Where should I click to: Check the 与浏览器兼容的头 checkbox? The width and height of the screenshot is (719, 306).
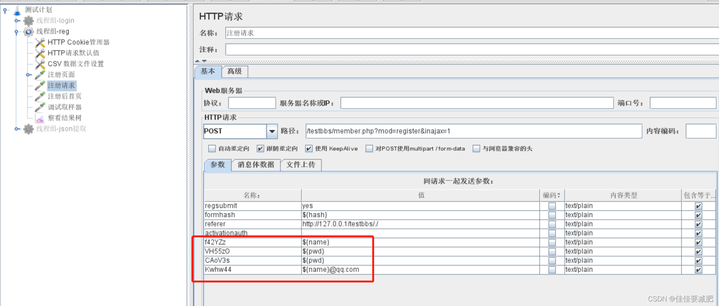[476, 148]
